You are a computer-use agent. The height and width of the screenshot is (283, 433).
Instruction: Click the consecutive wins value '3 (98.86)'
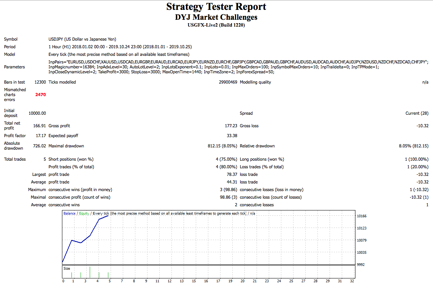(228, 190)
